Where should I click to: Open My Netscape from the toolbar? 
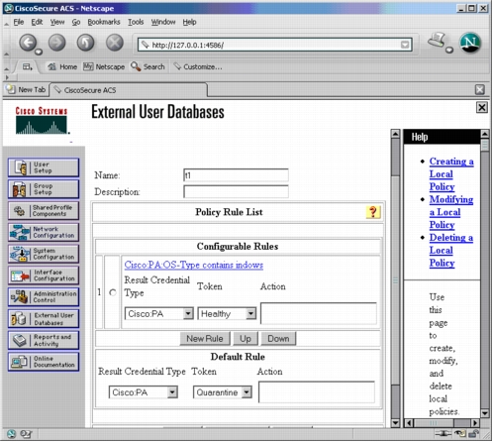point(104,67)
